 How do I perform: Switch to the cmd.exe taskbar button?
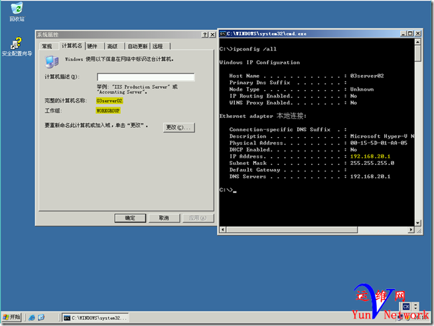95,317
